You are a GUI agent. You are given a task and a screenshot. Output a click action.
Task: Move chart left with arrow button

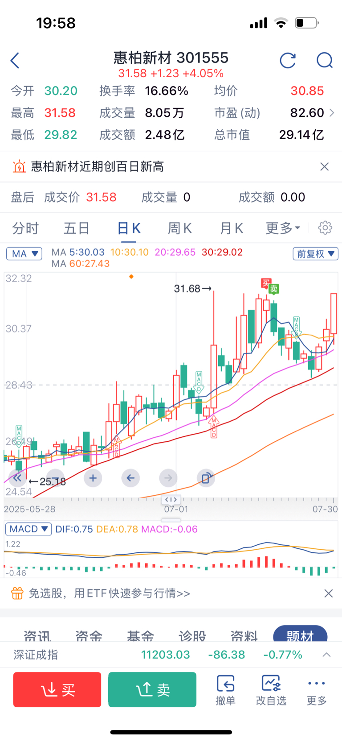(x=130, y=478)
